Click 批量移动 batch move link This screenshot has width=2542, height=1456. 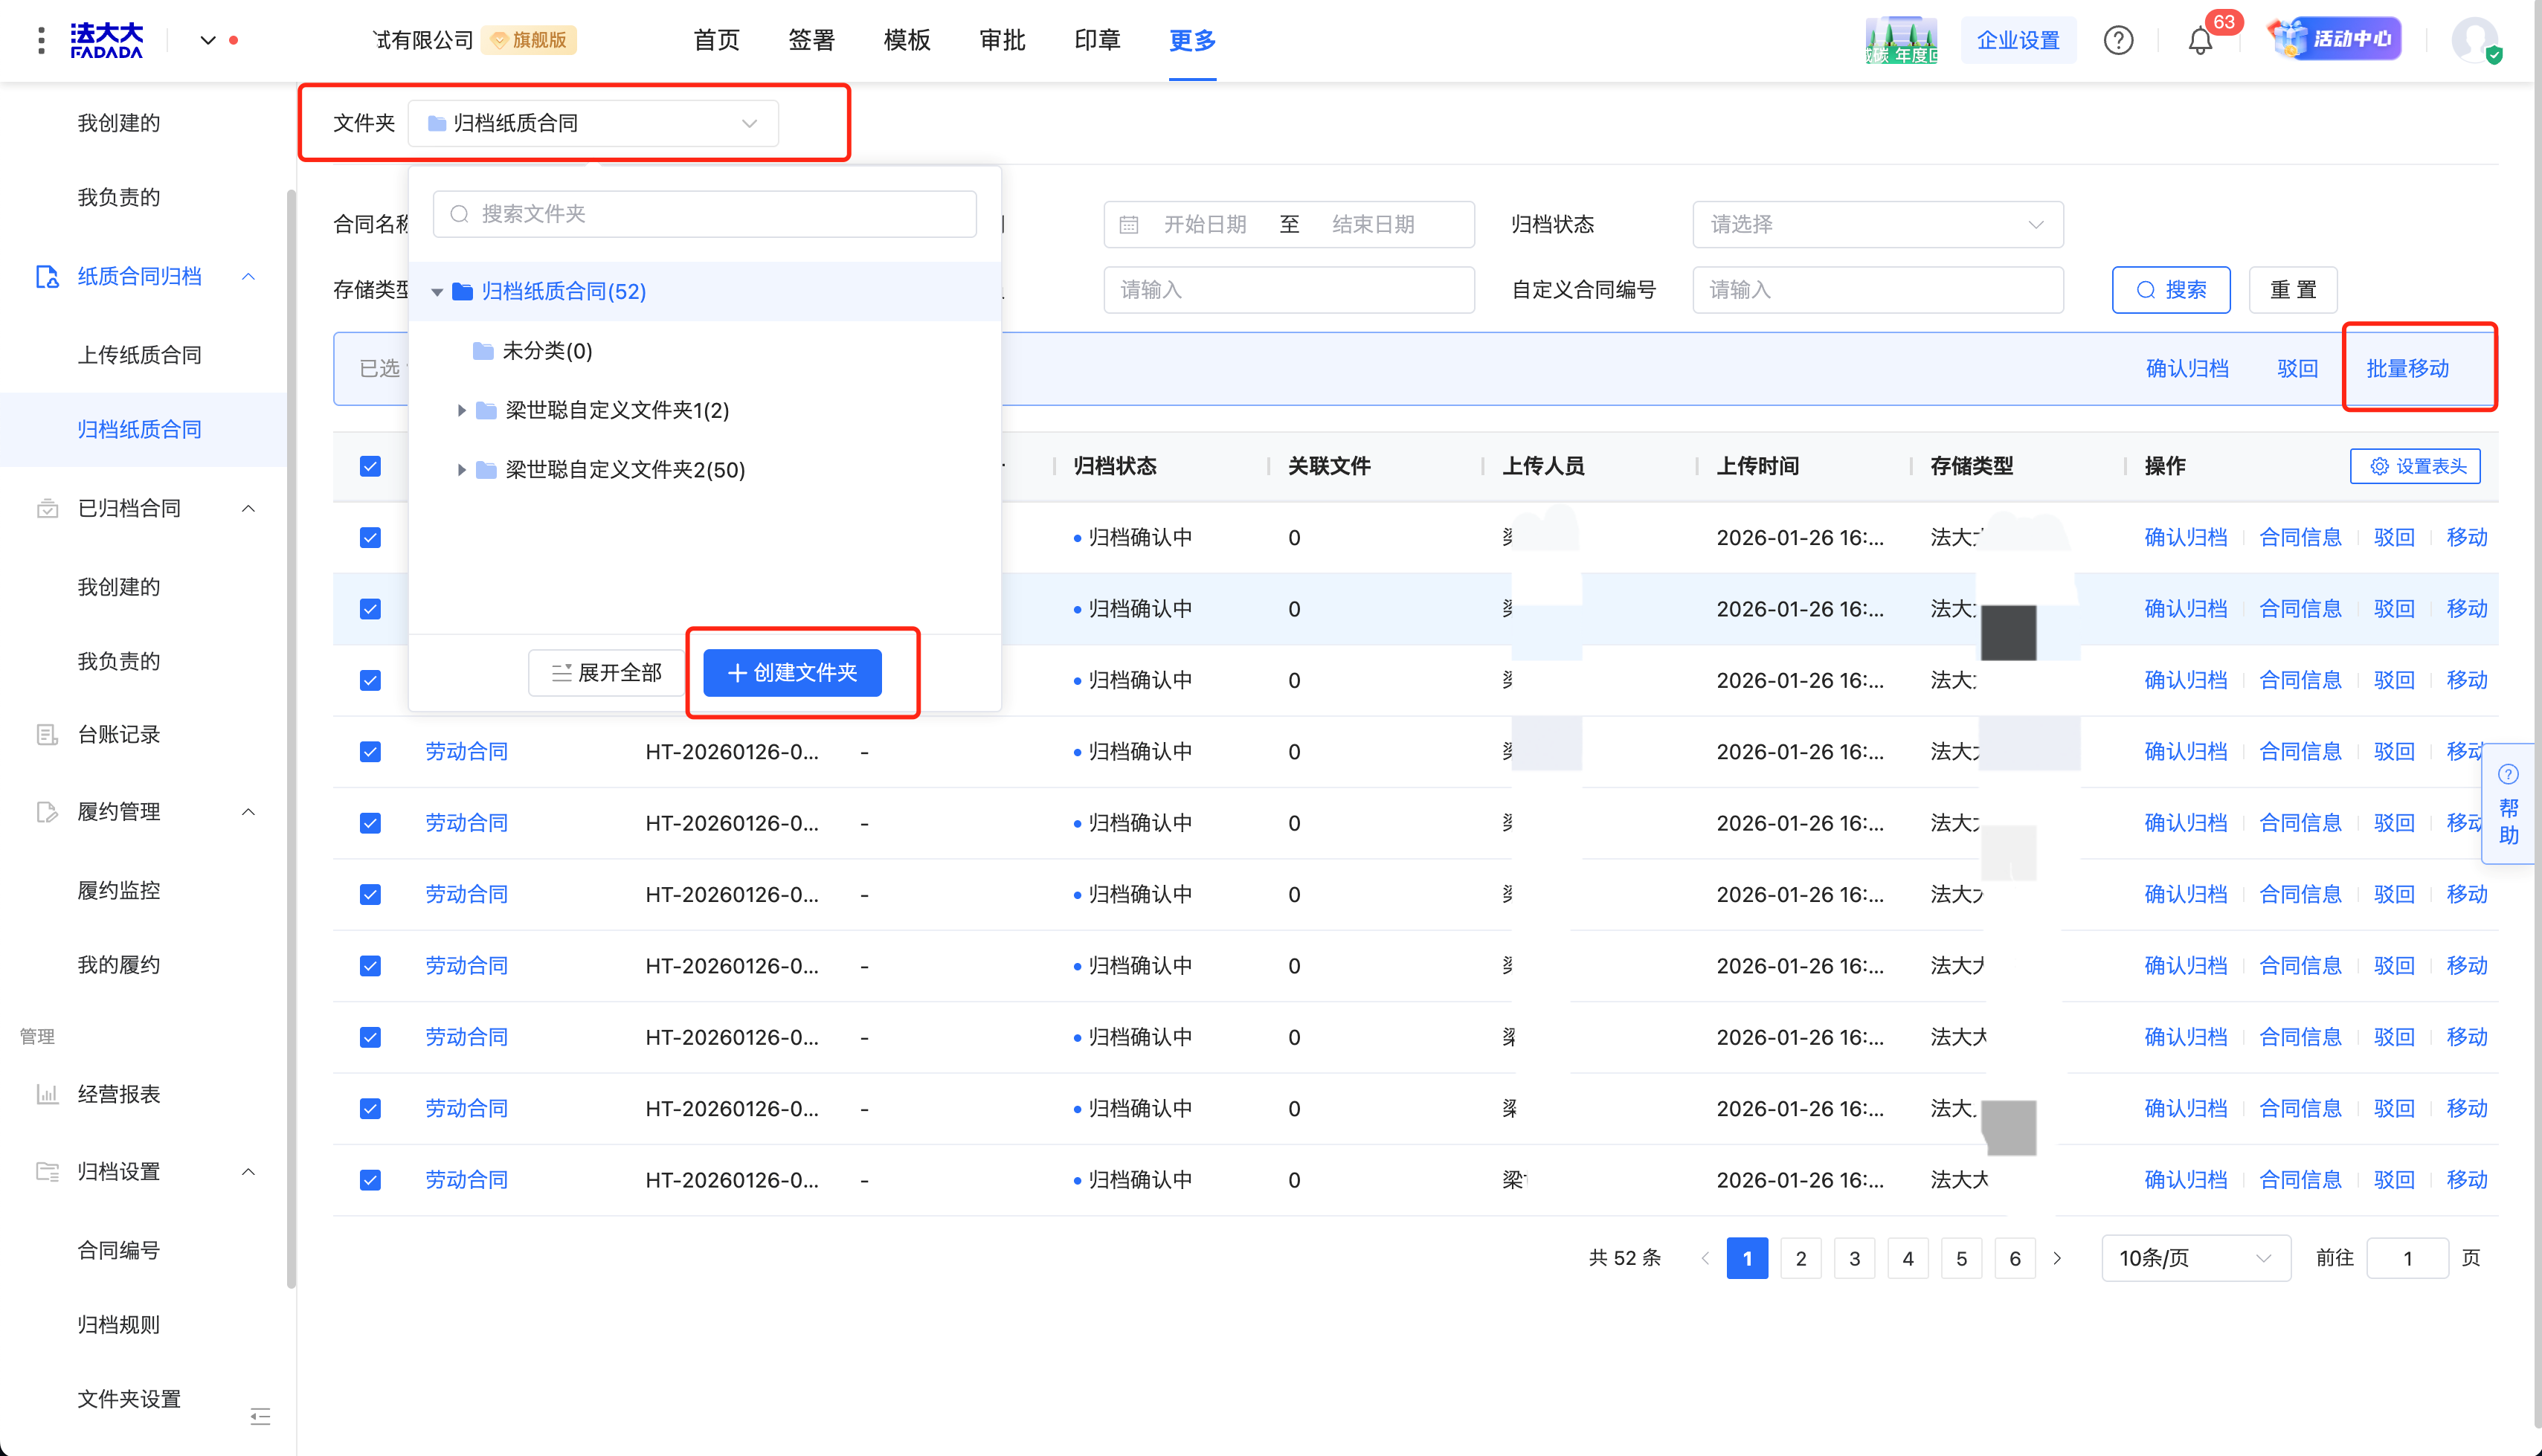tap(2407, 369)
